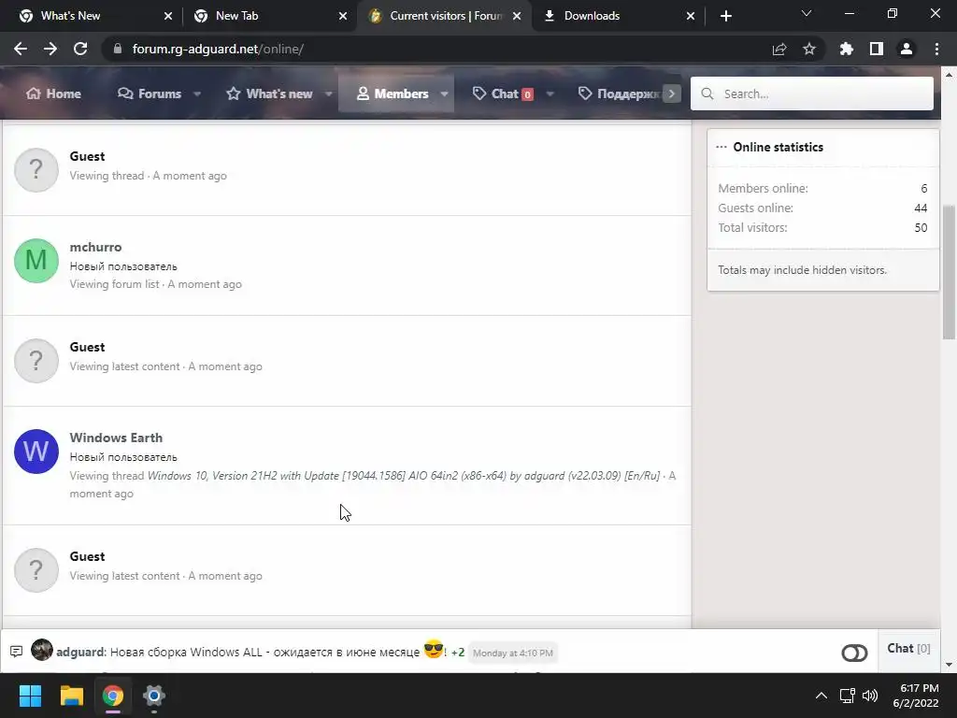Go forward with browser forward arrow

click(x=50, y=49)
